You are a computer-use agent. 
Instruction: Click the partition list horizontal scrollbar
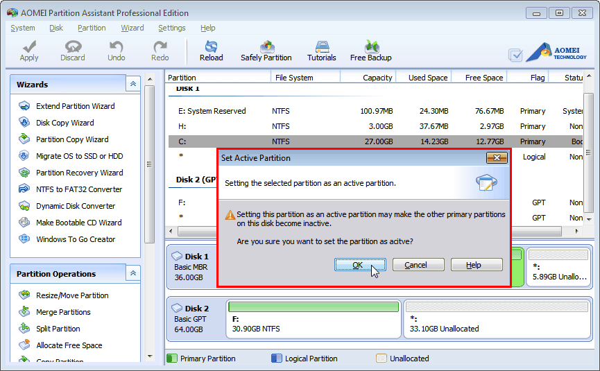pos(370,231)
